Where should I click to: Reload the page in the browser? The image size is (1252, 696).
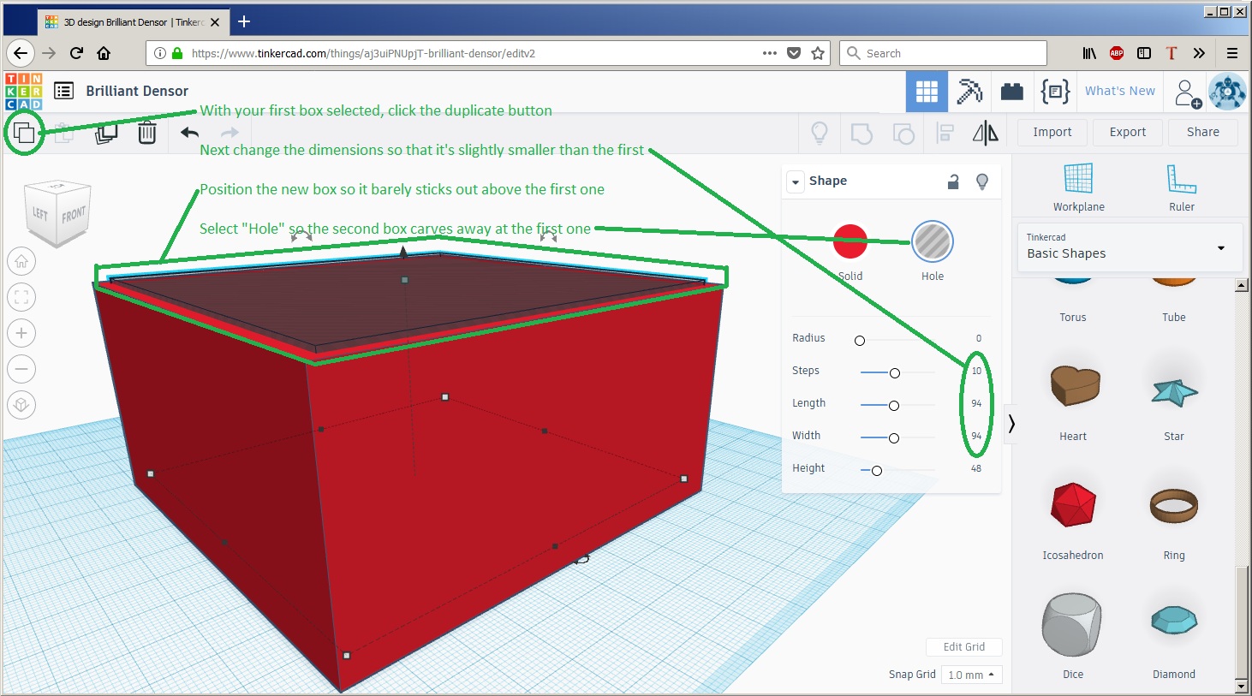[76, 53]
